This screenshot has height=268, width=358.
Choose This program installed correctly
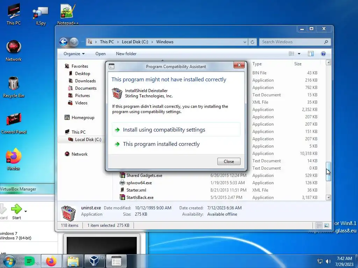coord(176,144)
